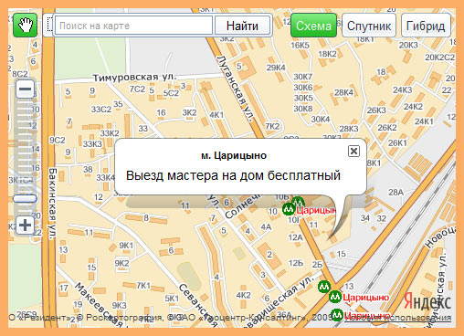Click house number 12А
Viewport: 464px width, 336px height.
[x=295, y=237]
